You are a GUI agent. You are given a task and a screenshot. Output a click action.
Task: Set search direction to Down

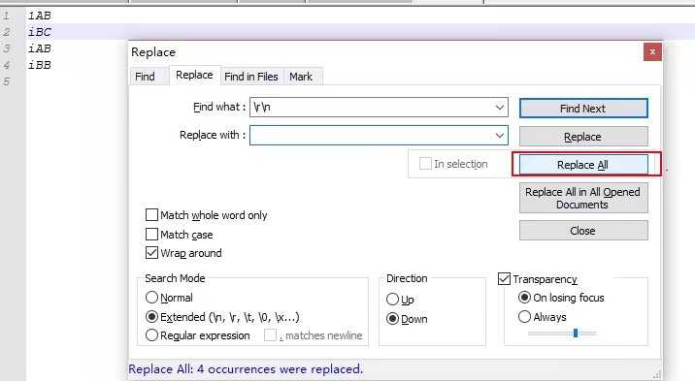click(x=392, y=319)
